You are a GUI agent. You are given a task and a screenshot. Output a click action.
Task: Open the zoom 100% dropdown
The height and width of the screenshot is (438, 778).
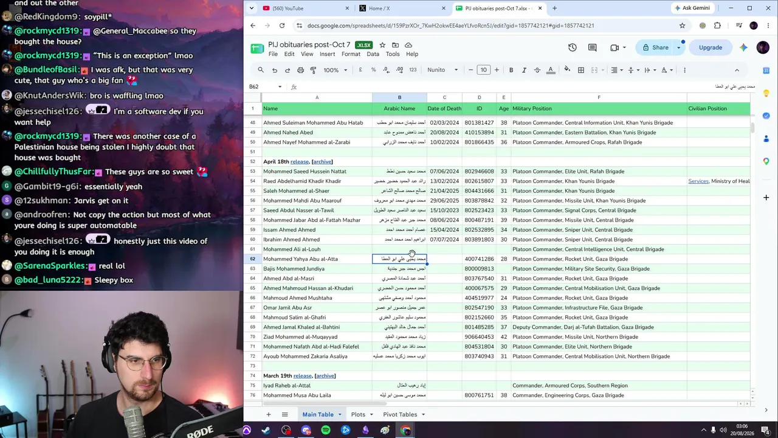[x=336, y=70]
